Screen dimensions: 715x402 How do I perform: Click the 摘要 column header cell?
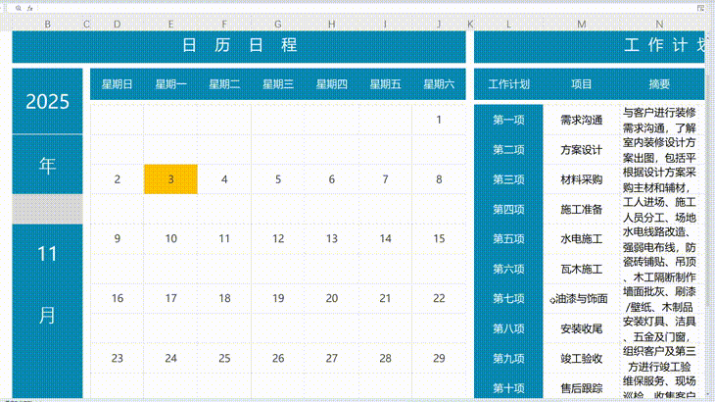[x=659, y=84]
